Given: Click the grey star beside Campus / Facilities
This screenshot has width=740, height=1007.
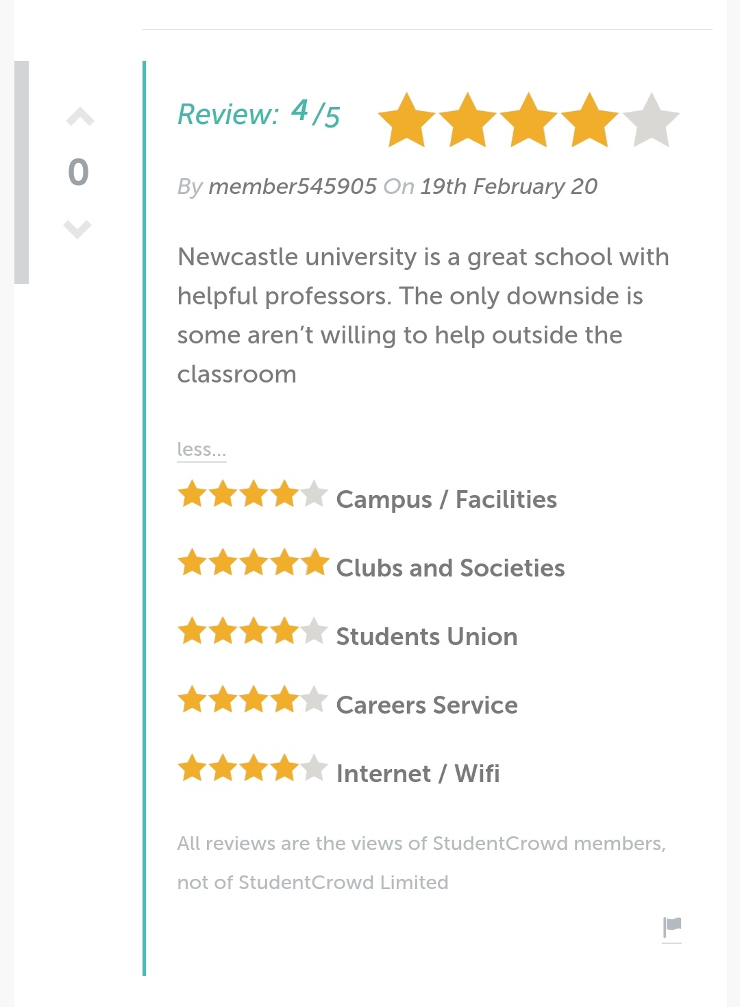Looking at the screenshot, I should pos(314,494).
